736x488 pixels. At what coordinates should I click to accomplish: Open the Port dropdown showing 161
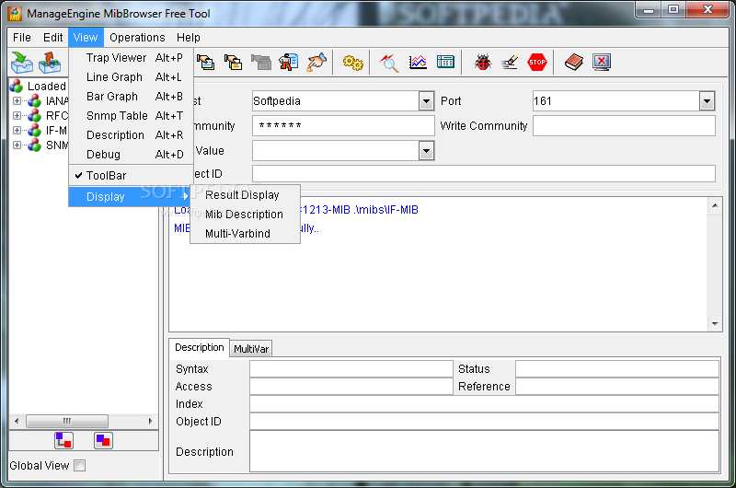tap(707, 101)
